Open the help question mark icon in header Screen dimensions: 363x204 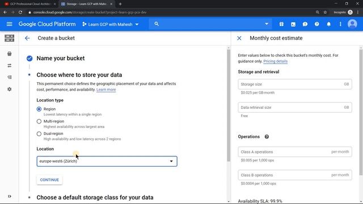[x=316, y=24]
